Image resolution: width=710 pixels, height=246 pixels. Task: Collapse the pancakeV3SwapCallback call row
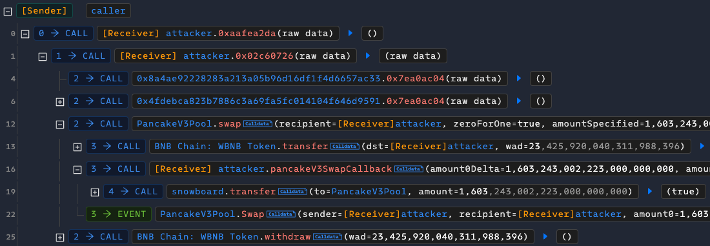[x=77, y=169]
